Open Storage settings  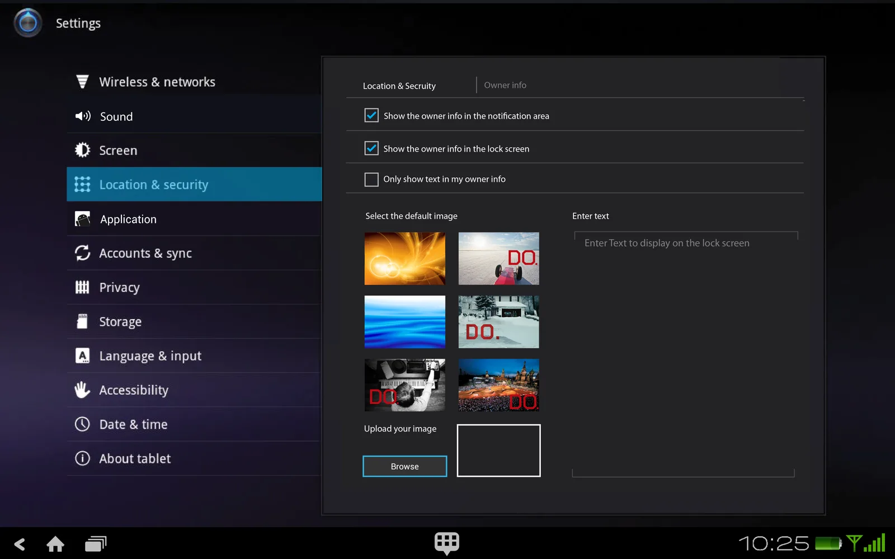194,321
